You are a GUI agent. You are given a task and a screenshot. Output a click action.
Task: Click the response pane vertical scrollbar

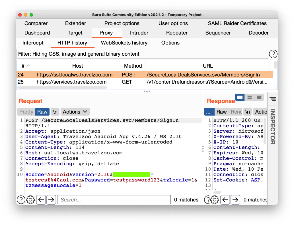coord(265,131)
